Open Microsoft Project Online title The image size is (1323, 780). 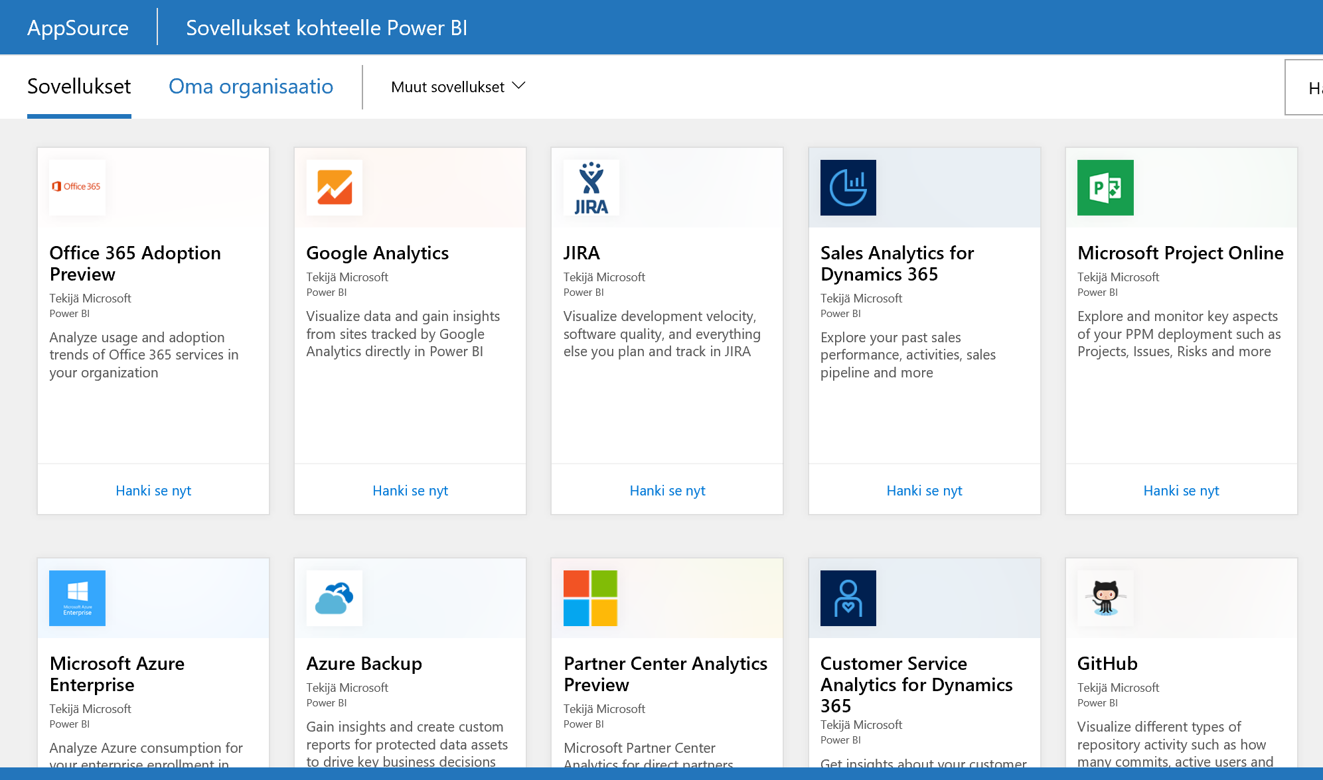[x=1180, y=253]
